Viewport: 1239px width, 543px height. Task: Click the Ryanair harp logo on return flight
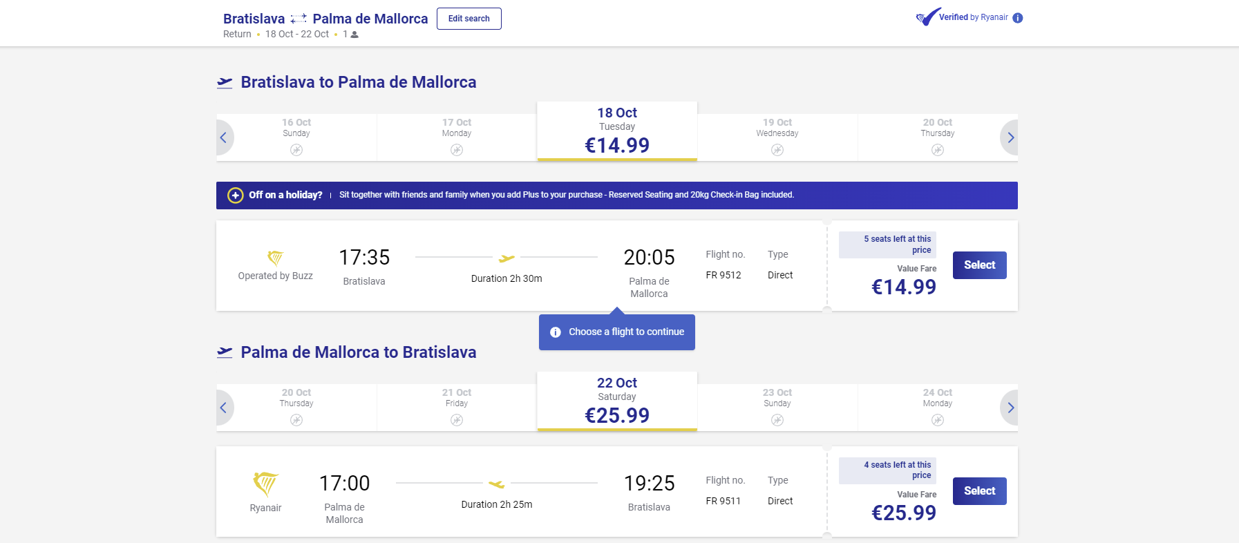pos(265,484)
